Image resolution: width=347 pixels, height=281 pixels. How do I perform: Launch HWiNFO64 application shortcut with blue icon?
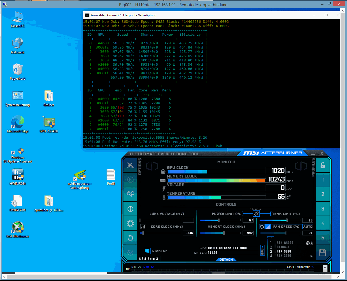tap(18, 177)
